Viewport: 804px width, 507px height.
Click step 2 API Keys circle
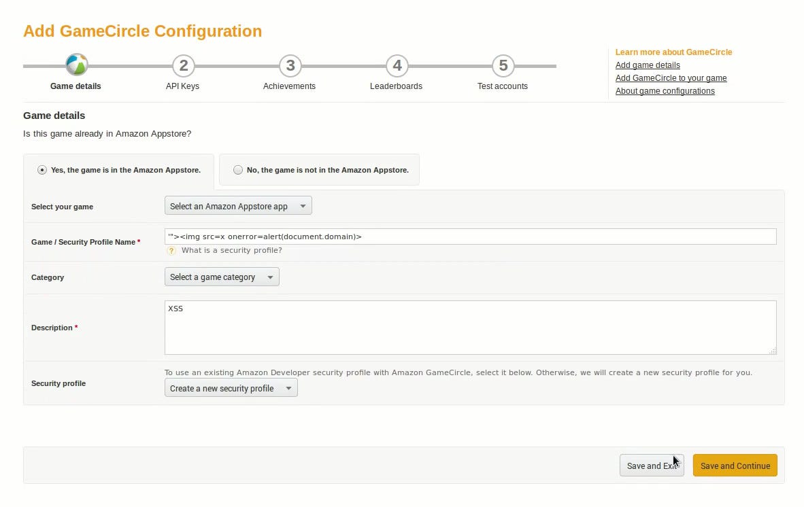[x=183, y=66]
